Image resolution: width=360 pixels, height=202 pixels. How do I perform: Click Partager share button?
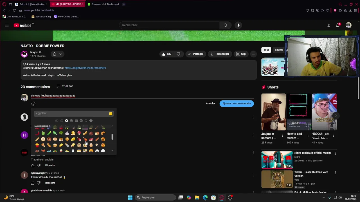point(195,54)
